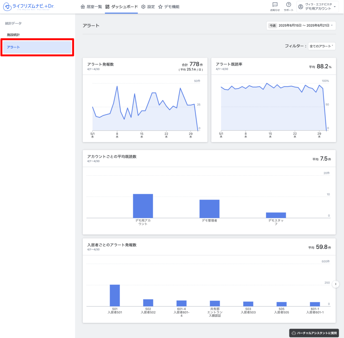Click the アラート発報数 chart title
Image resolution: width=344 pixels, height=338 pixels.
coord(100,64)
